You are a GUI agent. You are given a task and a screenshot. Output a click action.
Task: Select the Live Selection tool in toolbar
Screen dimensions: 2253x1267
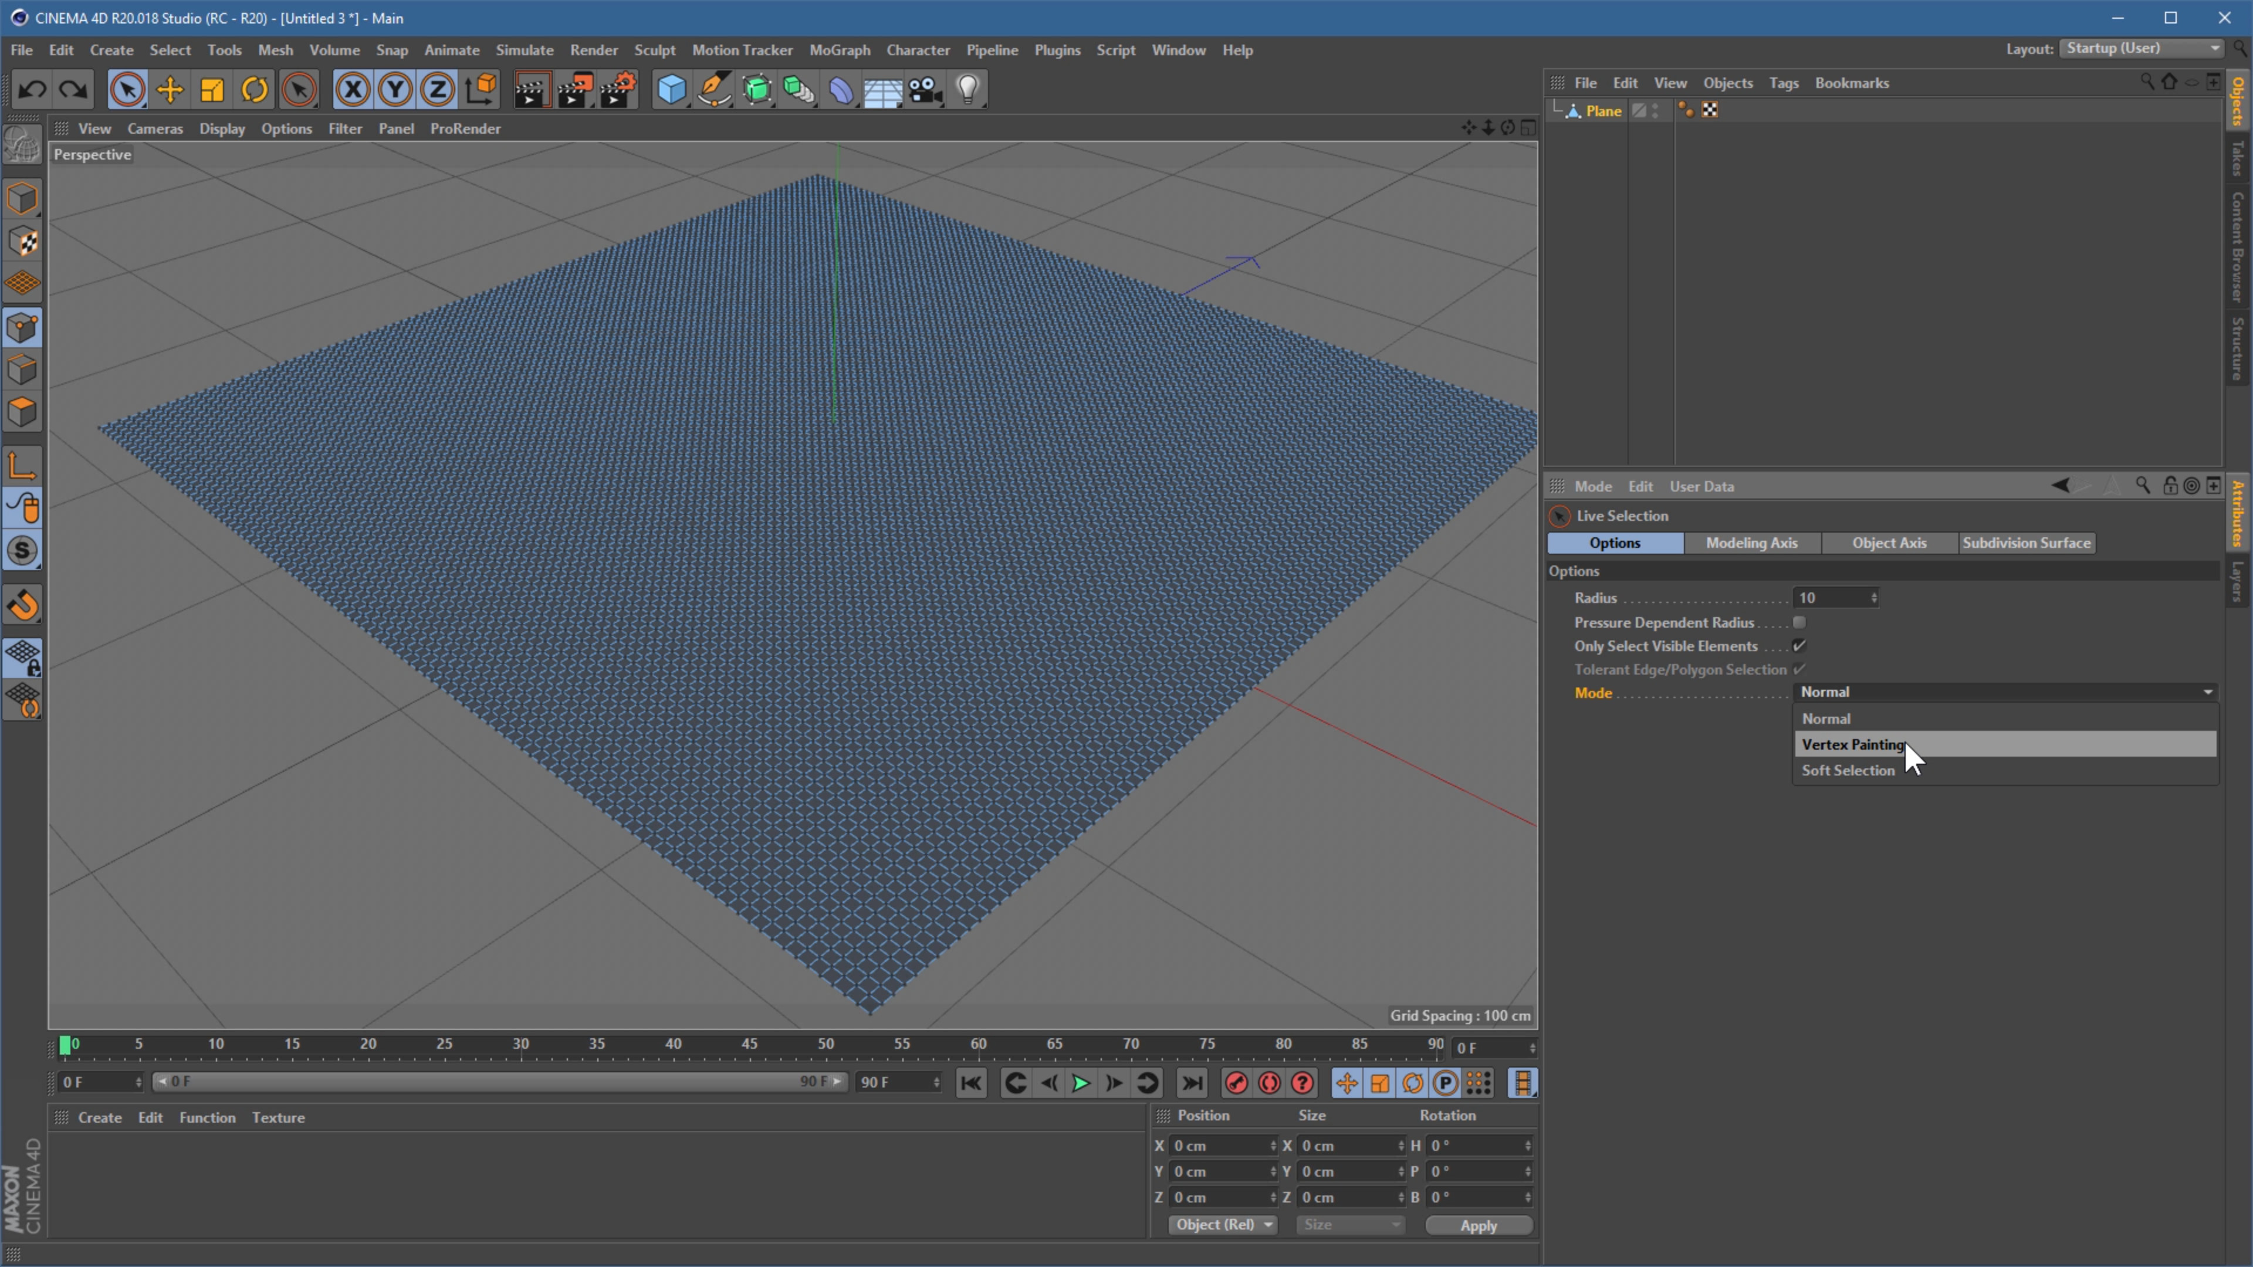[x=127, y=89]
